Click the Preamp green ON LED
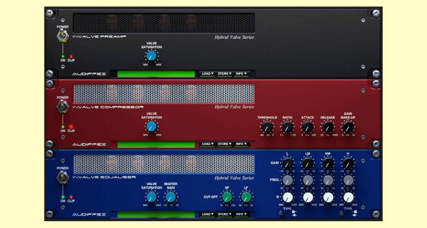This screenshot has height=228, width=427. coord(63,56)
